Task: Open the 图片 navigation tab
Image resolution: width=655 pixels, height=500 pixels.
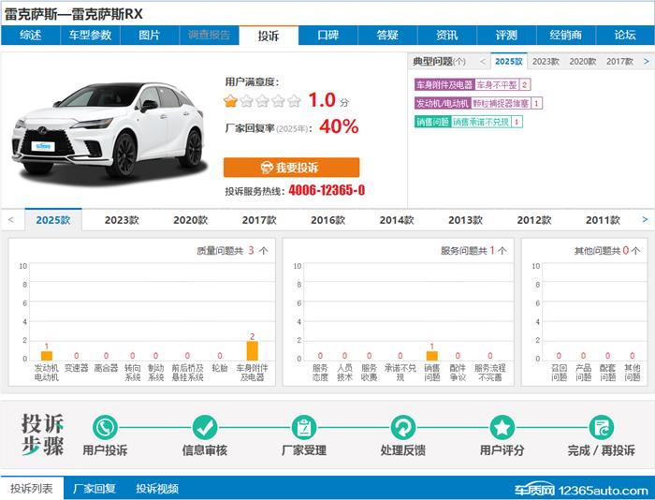Action: click(x=150, y=36)
